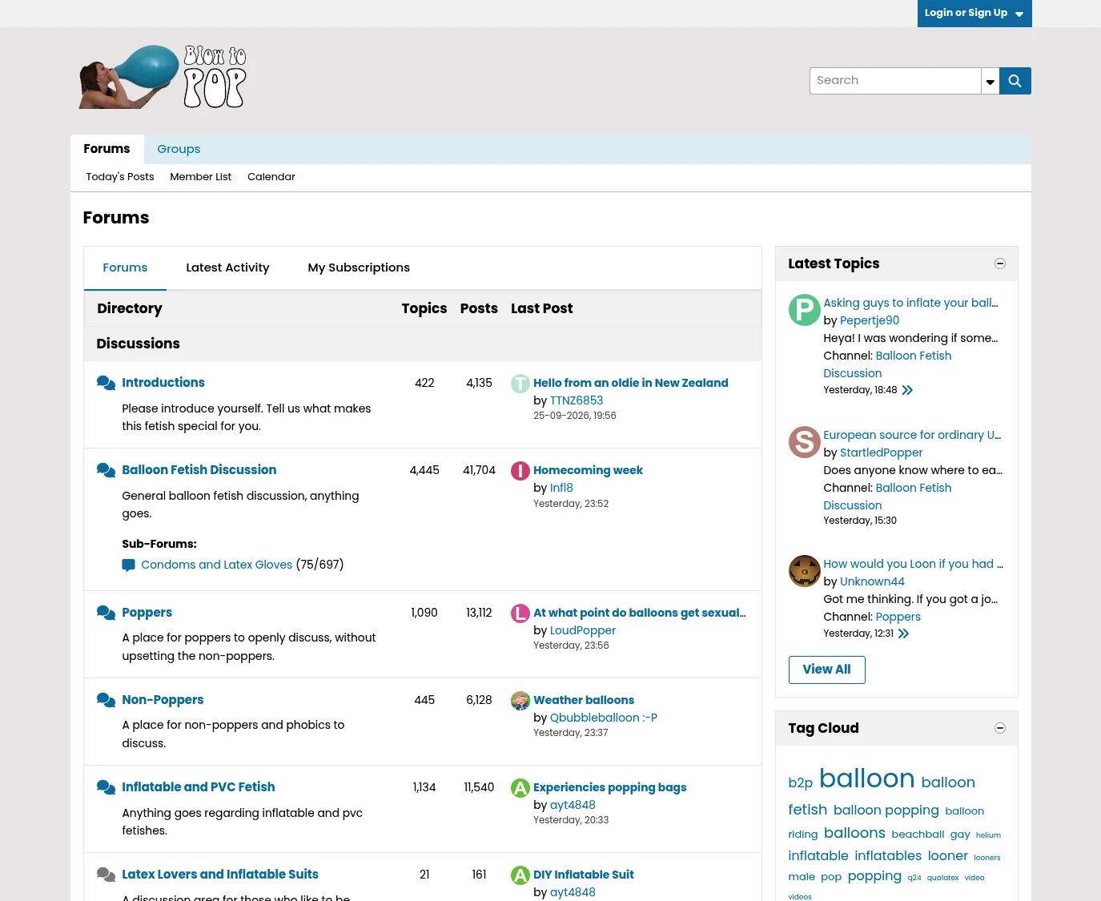
Task: Click into the Search input field
Action: pos(895,81)
